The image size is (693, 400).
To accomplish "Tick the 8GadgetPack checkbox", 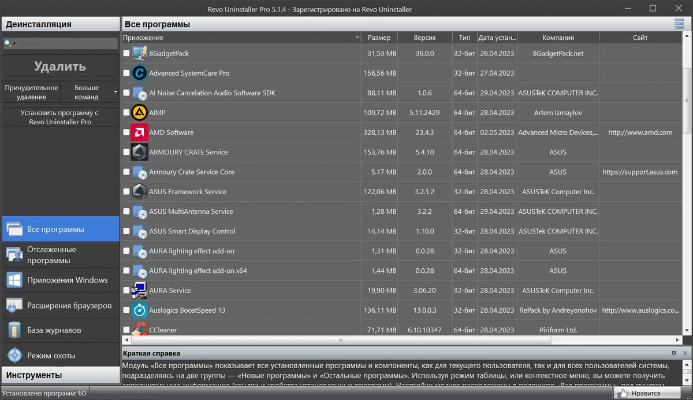I will 126,53.
